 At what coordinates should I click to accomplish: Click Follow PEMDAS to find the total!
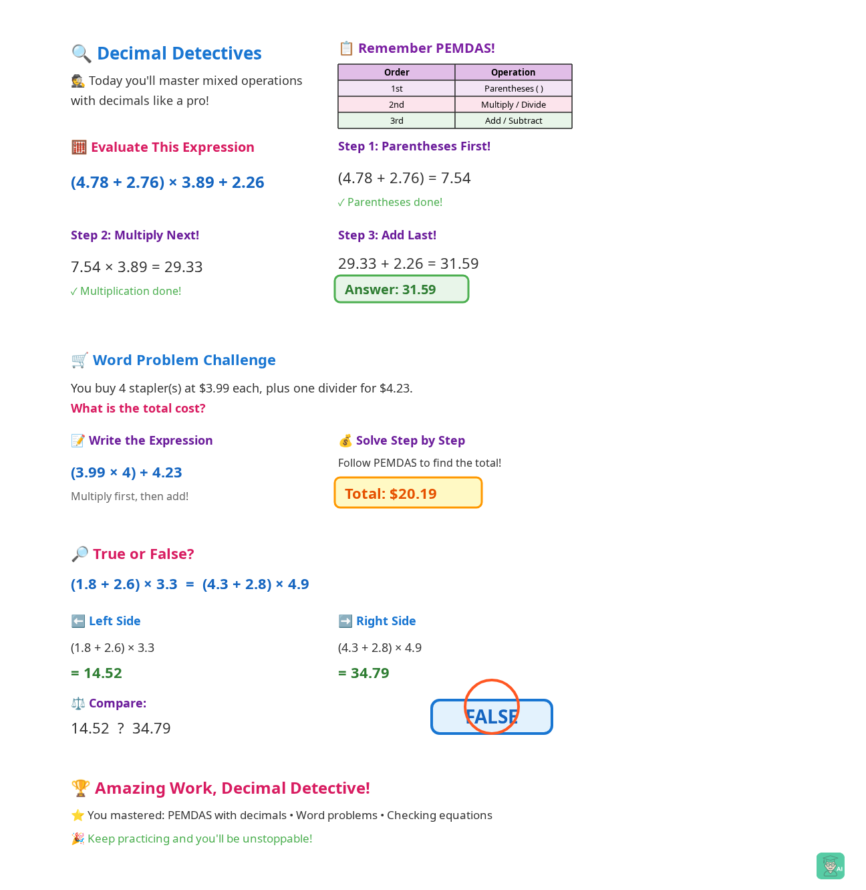(420, 463)
